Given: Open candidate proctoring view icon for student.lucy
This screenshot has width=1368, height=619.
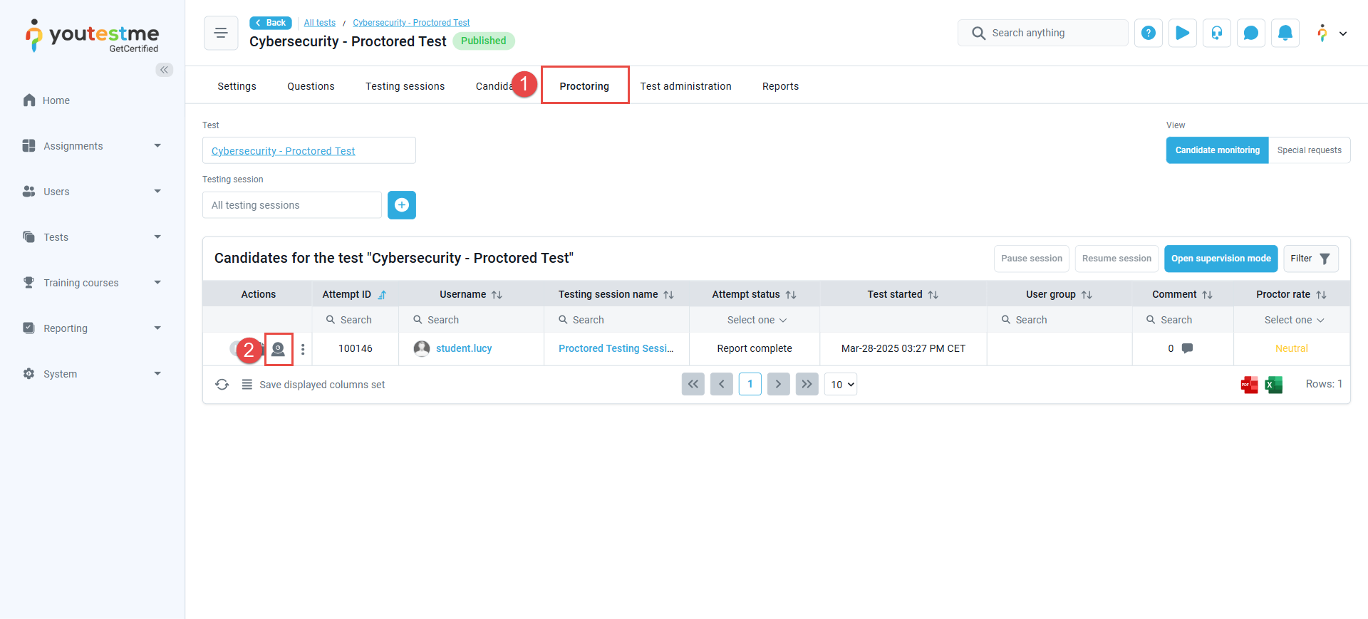Looking at the screenshot, I should pos(279,349).
